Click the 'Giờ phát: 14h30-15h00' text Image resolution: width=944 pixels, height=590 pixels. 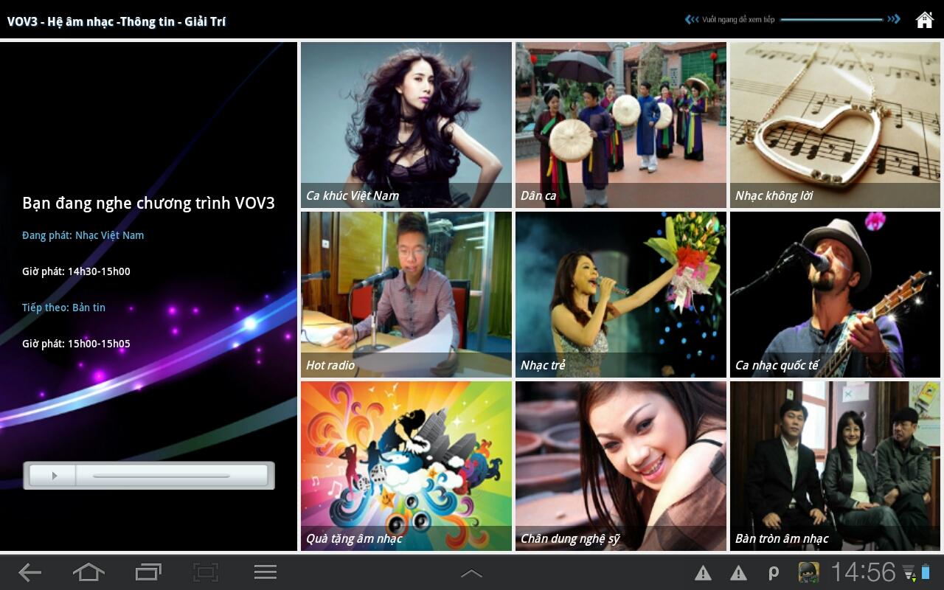coord(76,271)
